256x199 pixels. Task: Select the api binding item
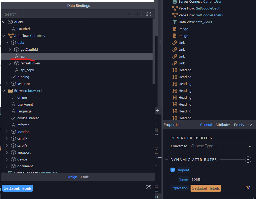point(23,56)
